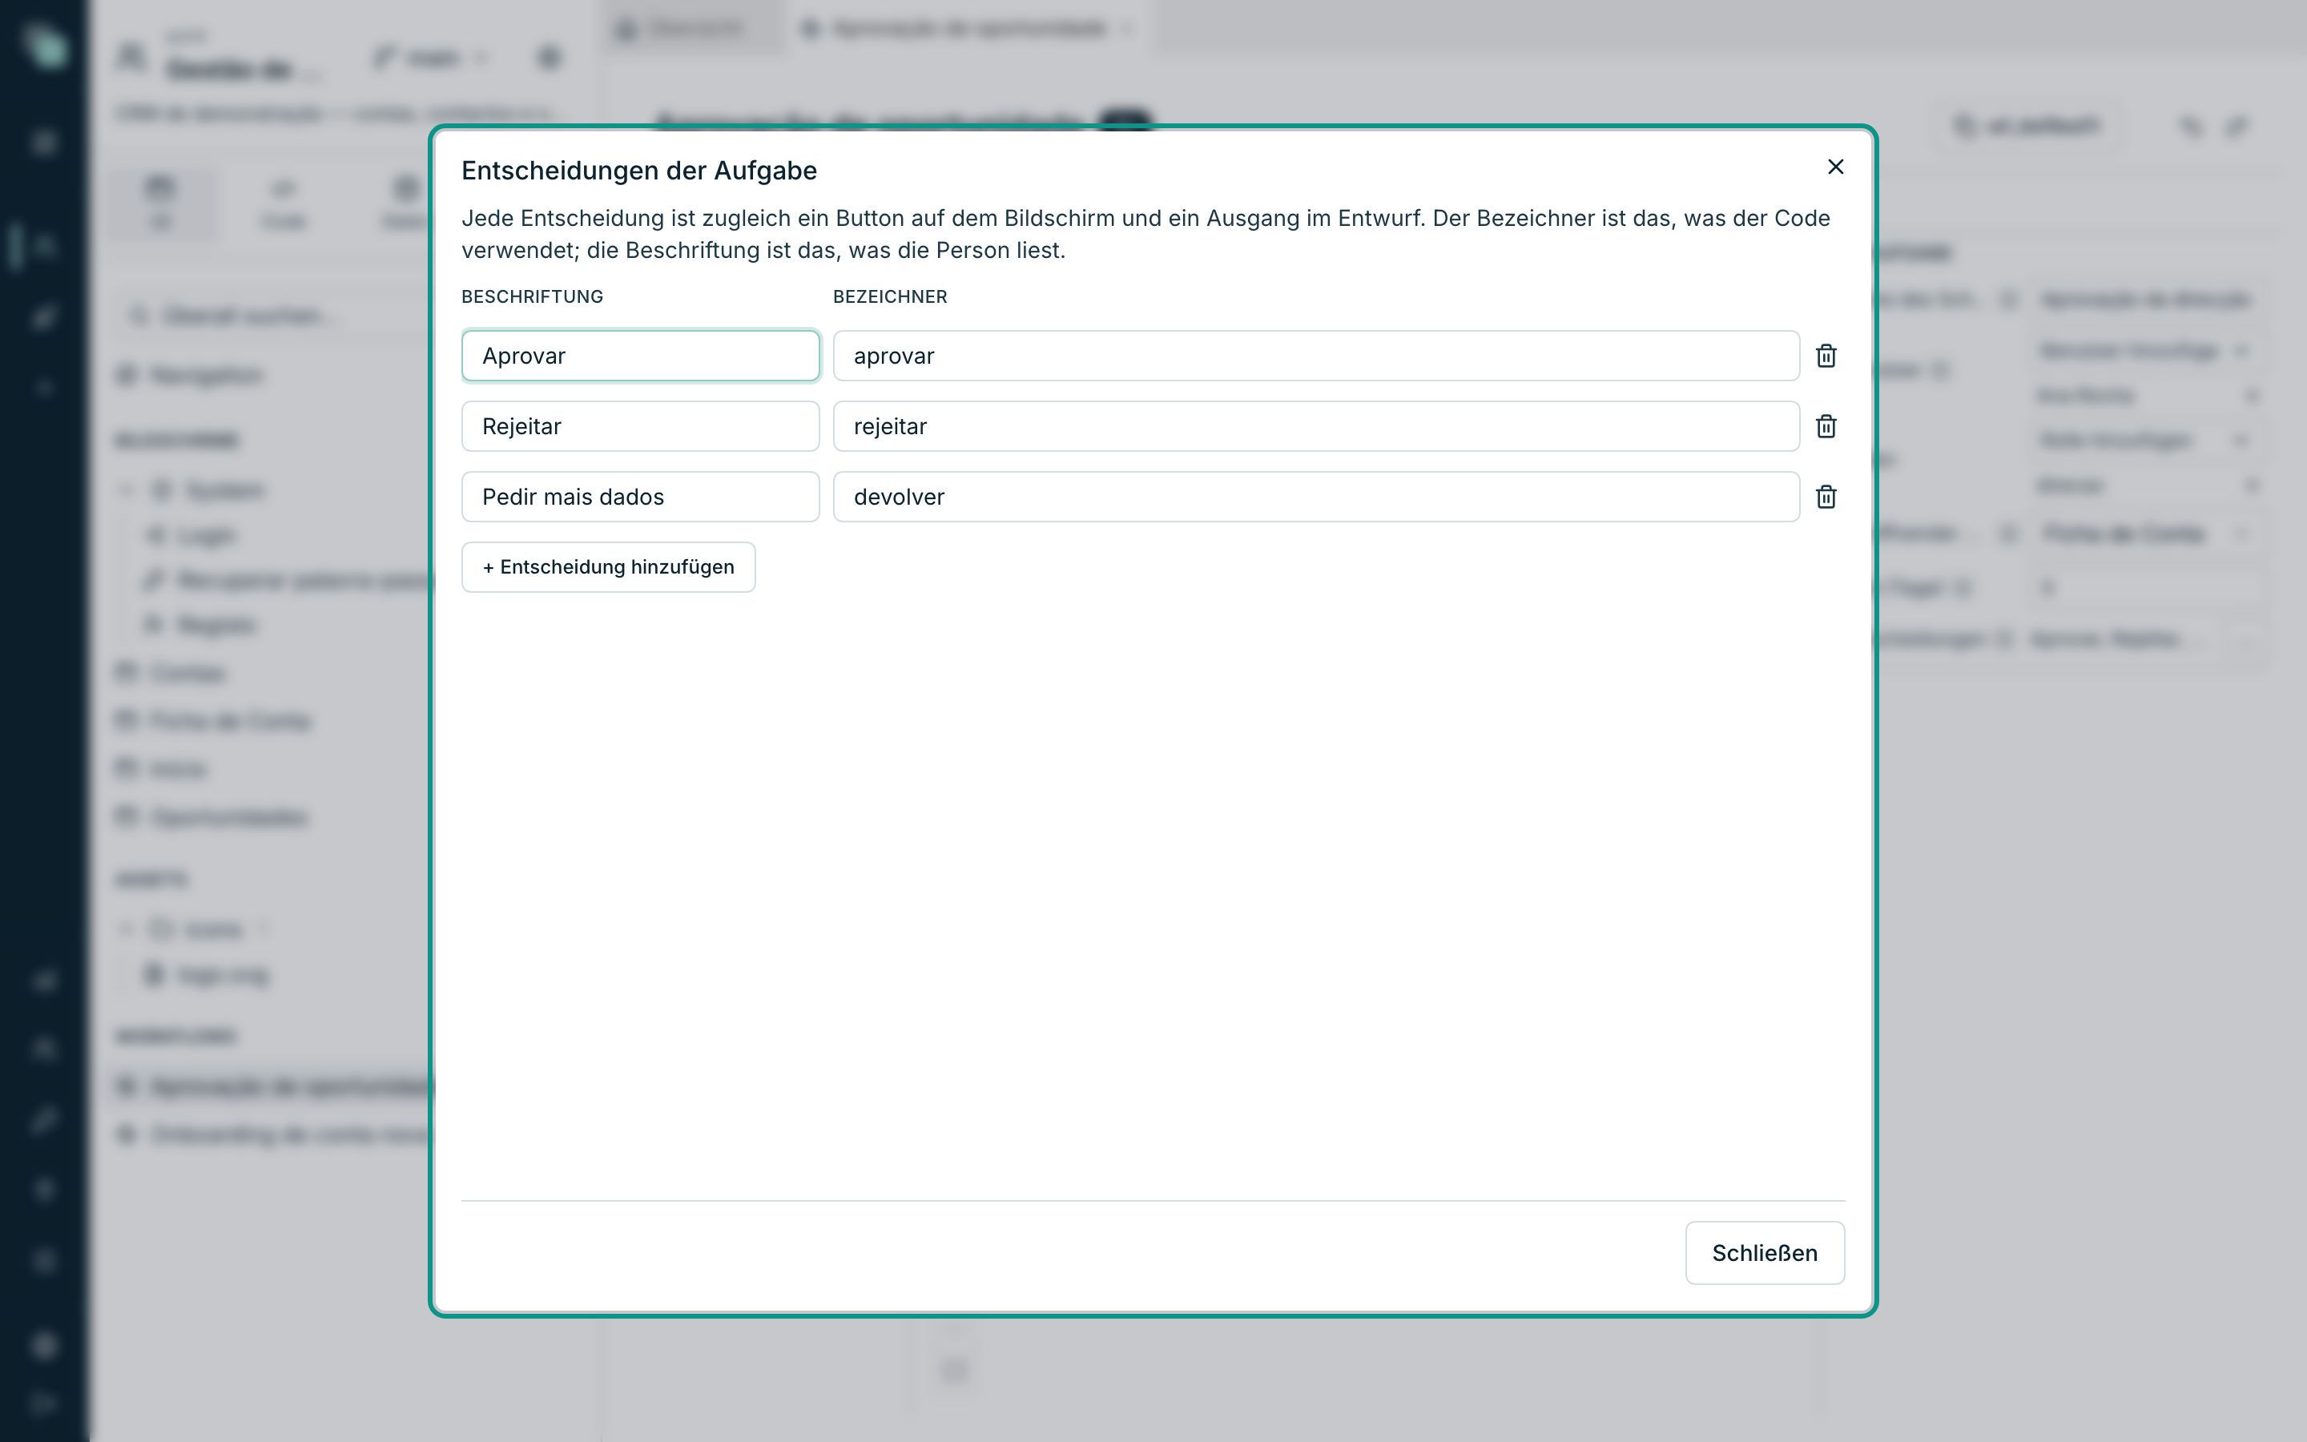Viewport: 2307px width, 1442px height.
Task: Click the Pedir mais dados label field
Action: pyautogui.click(x=641, y=497)
